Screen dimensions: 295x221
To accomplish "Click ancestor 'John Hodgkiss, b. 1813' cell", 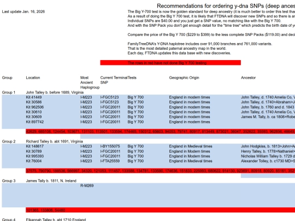I will coord(268,146).
